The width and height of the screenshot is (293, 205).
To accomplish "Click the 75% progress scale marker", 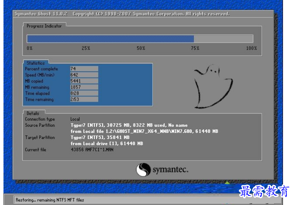I will click(195, 48).
